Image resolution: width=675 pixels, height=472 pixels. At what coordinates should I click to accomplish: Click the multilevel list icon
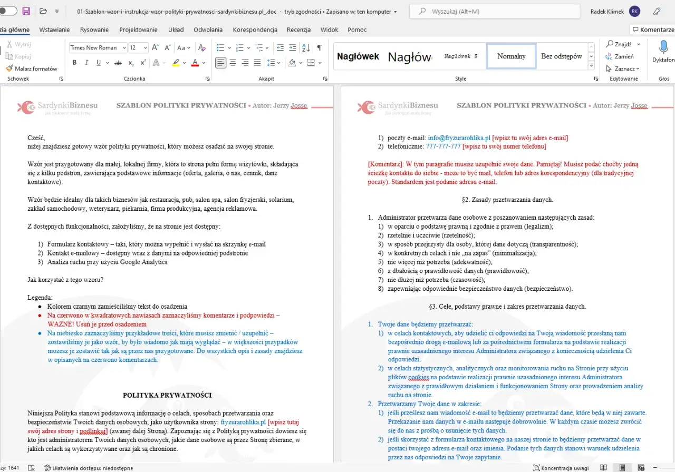[259, 47]
